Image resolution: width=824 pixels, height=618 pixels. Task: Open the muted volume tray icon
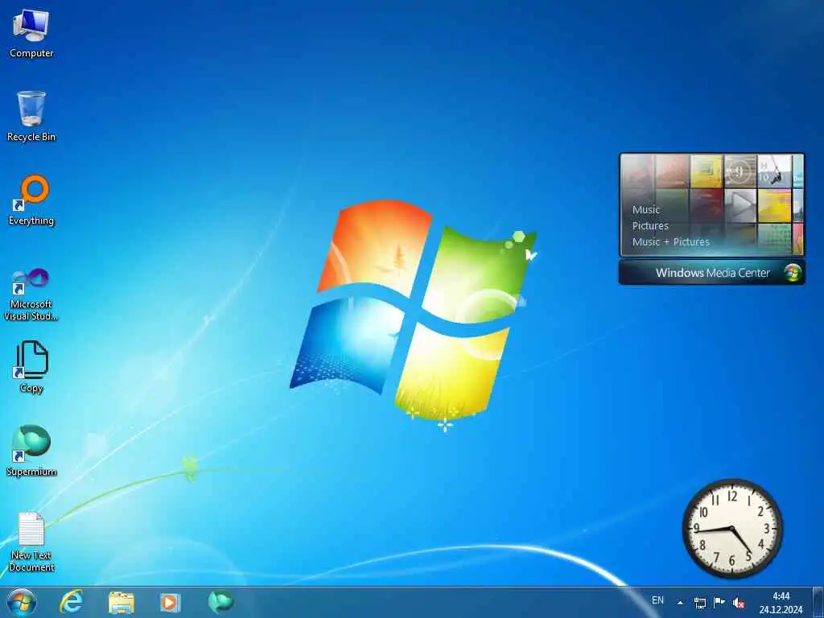tap(739, 603)
